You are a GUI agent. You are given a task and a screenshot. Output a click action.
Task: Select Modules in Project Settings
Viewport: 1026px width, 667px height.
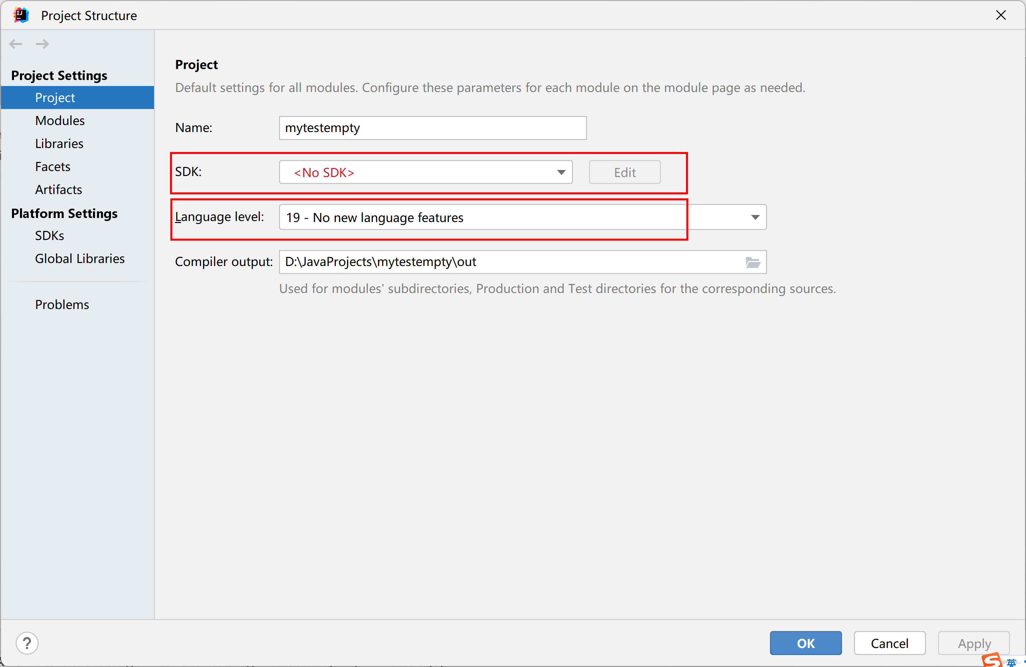click(60, 121)
